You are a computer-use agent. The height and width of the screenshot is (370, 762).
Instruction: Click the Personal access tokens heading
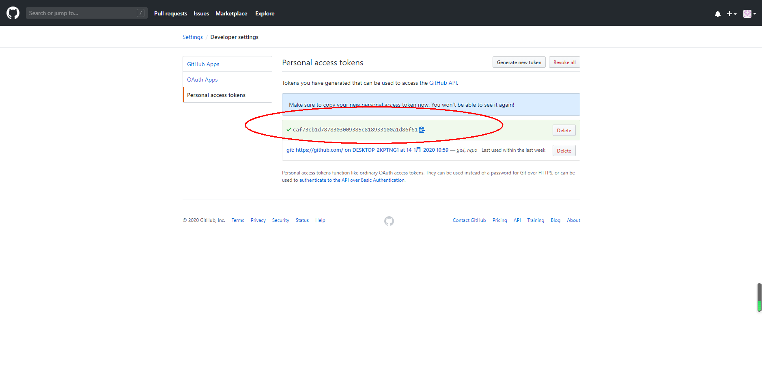tap(323, 62)
